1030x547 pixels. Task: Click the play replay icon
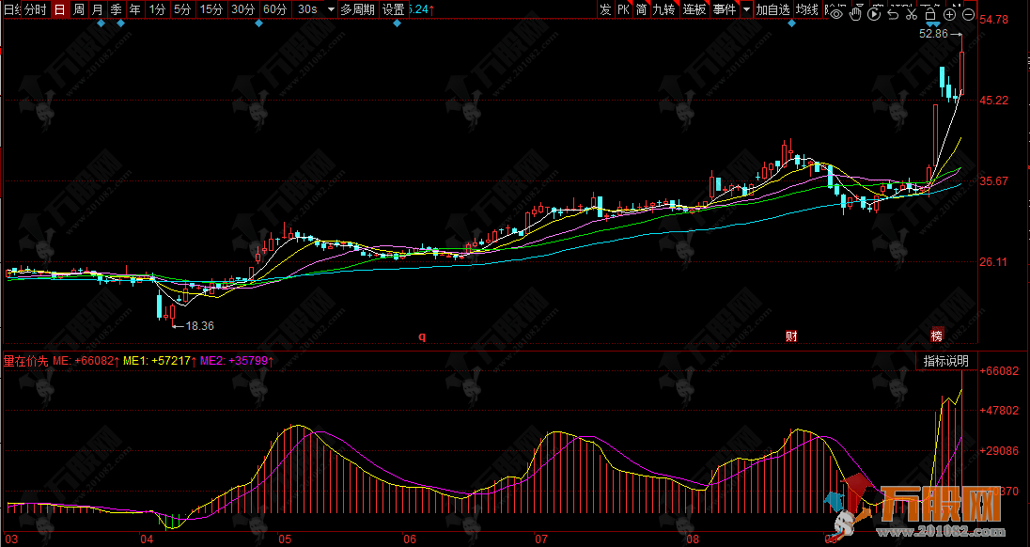[x=874, y=13]
